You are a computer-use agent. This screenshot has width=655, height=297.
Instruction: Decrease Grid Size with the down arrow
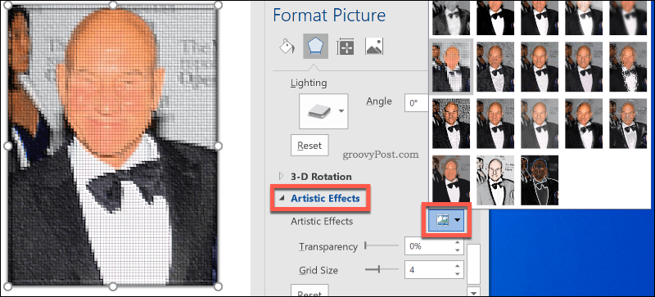coord(458,274)
